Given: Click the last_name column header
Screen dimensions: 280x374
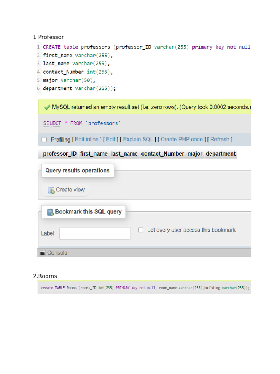Looking at the screenshot, I should coord(124,154).
